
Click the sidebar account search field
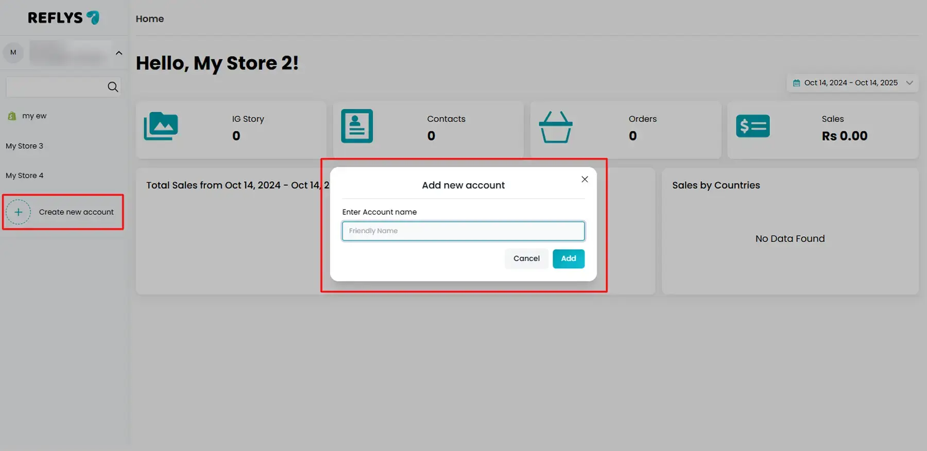56,87
